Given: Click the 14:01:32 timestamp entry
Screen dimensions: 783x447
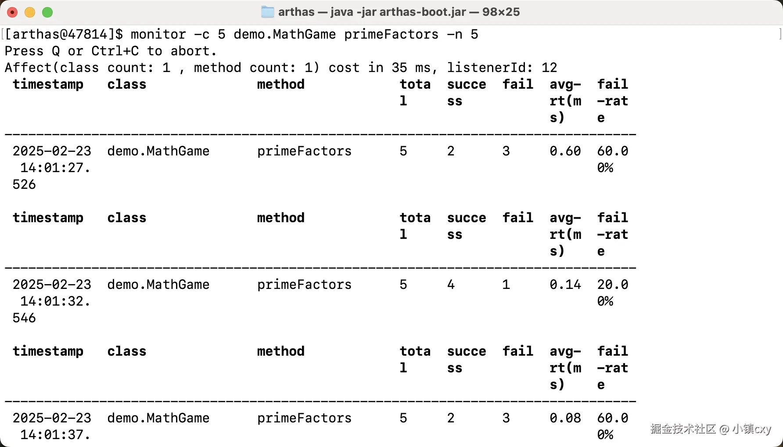Looking at the screenshot, I should click(52, 301).
